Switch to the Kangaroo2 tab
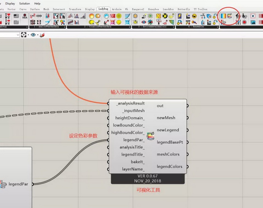263x208 pixels. (138, 9)
